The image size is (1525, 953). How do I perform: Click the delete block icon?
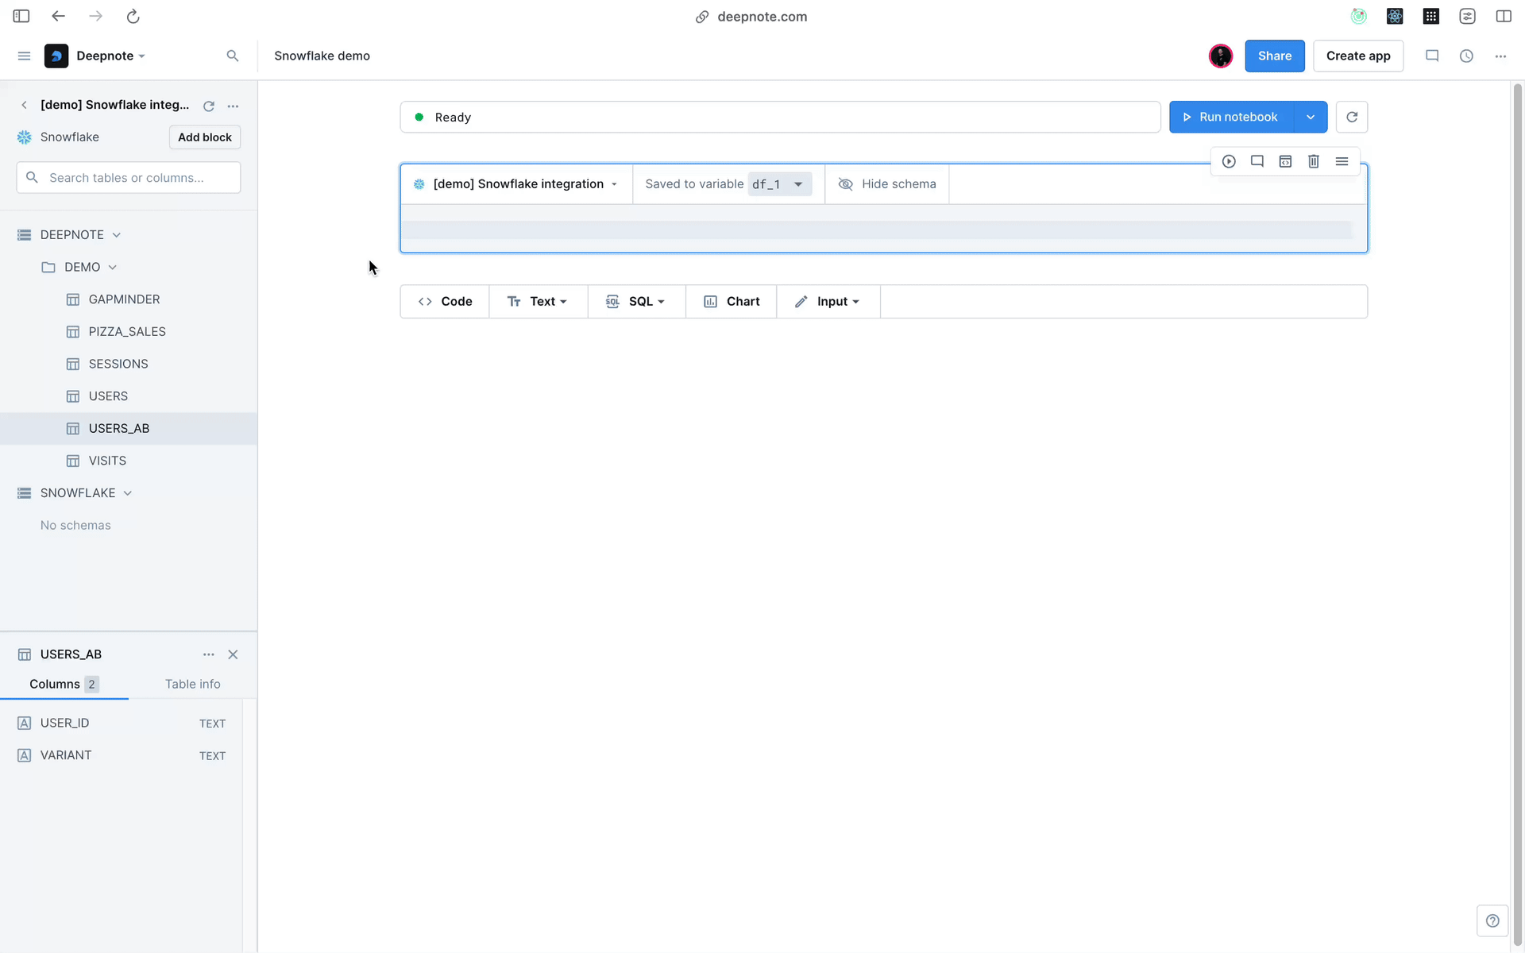coord(1313,161)
